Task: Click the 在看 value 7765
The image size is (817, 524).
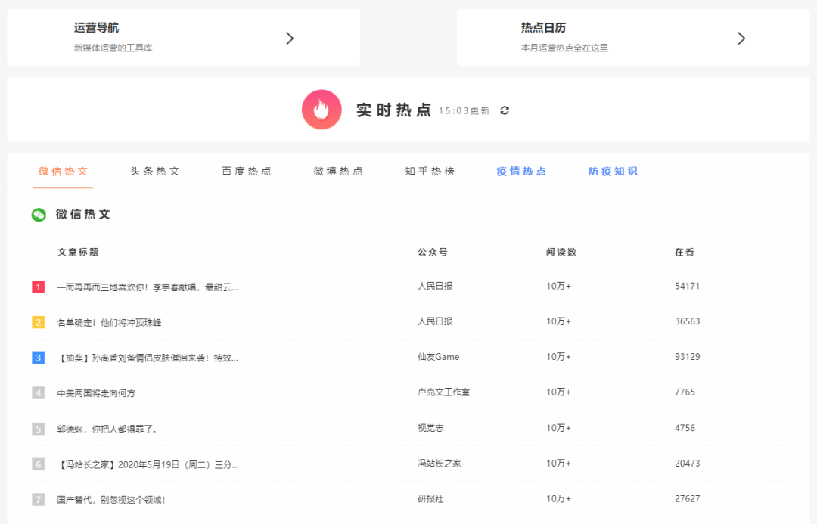Action: click(x=685, y=392)
